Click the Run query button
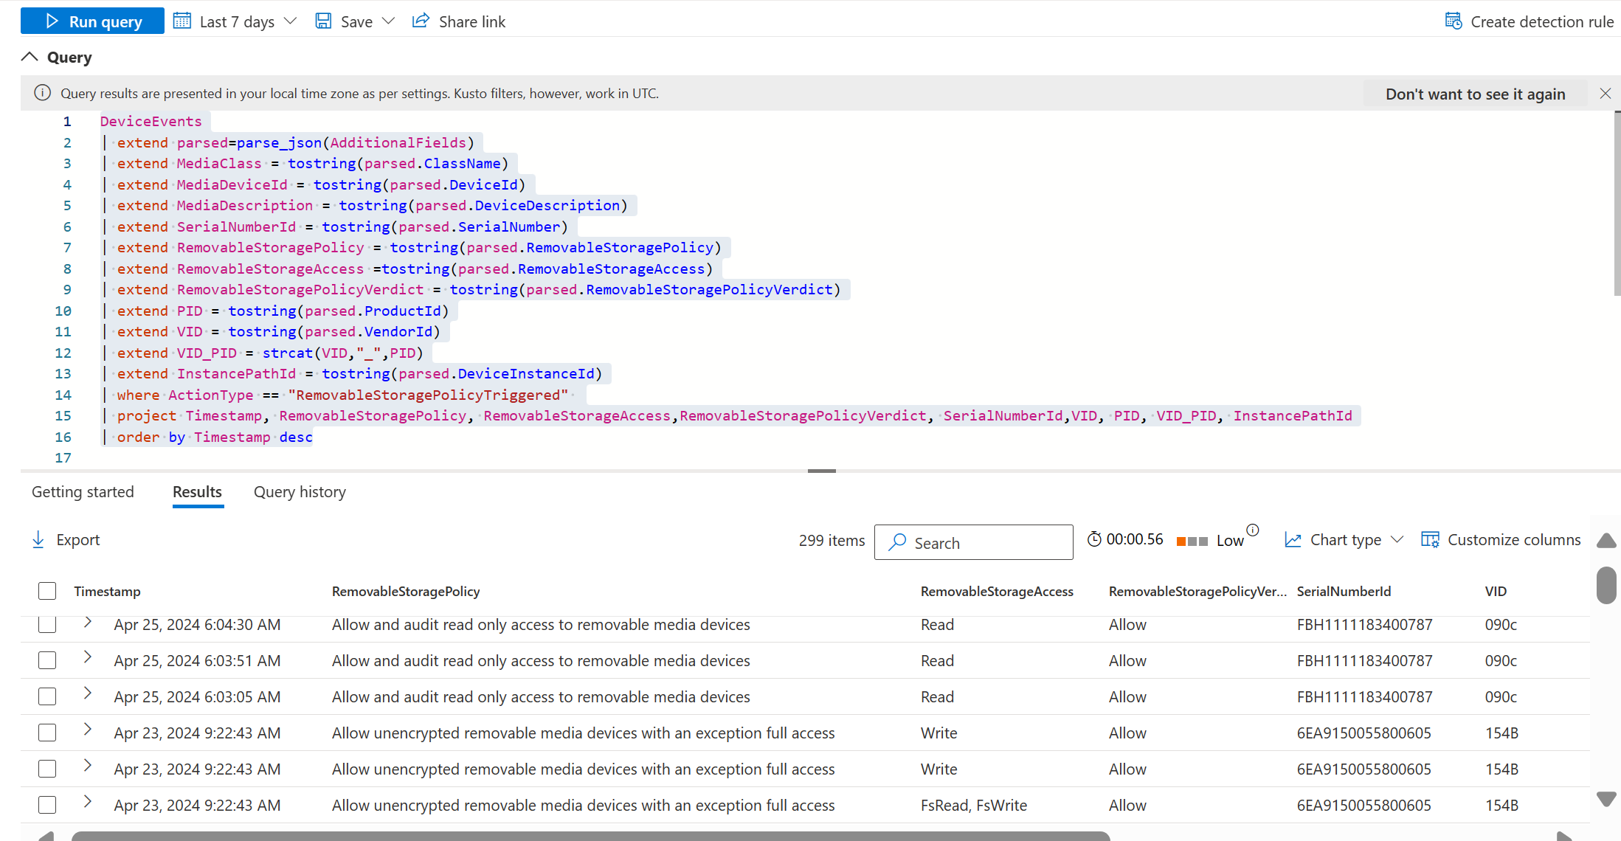This screenshot has height=841, width=1621. (91, 21)
